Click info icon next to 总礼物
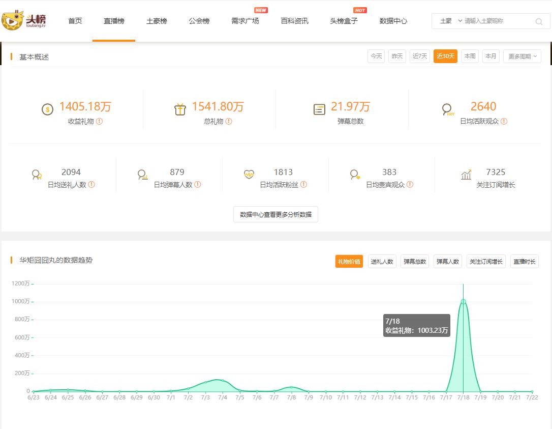This screenshot has width=552, height=429. coord(229,121)
